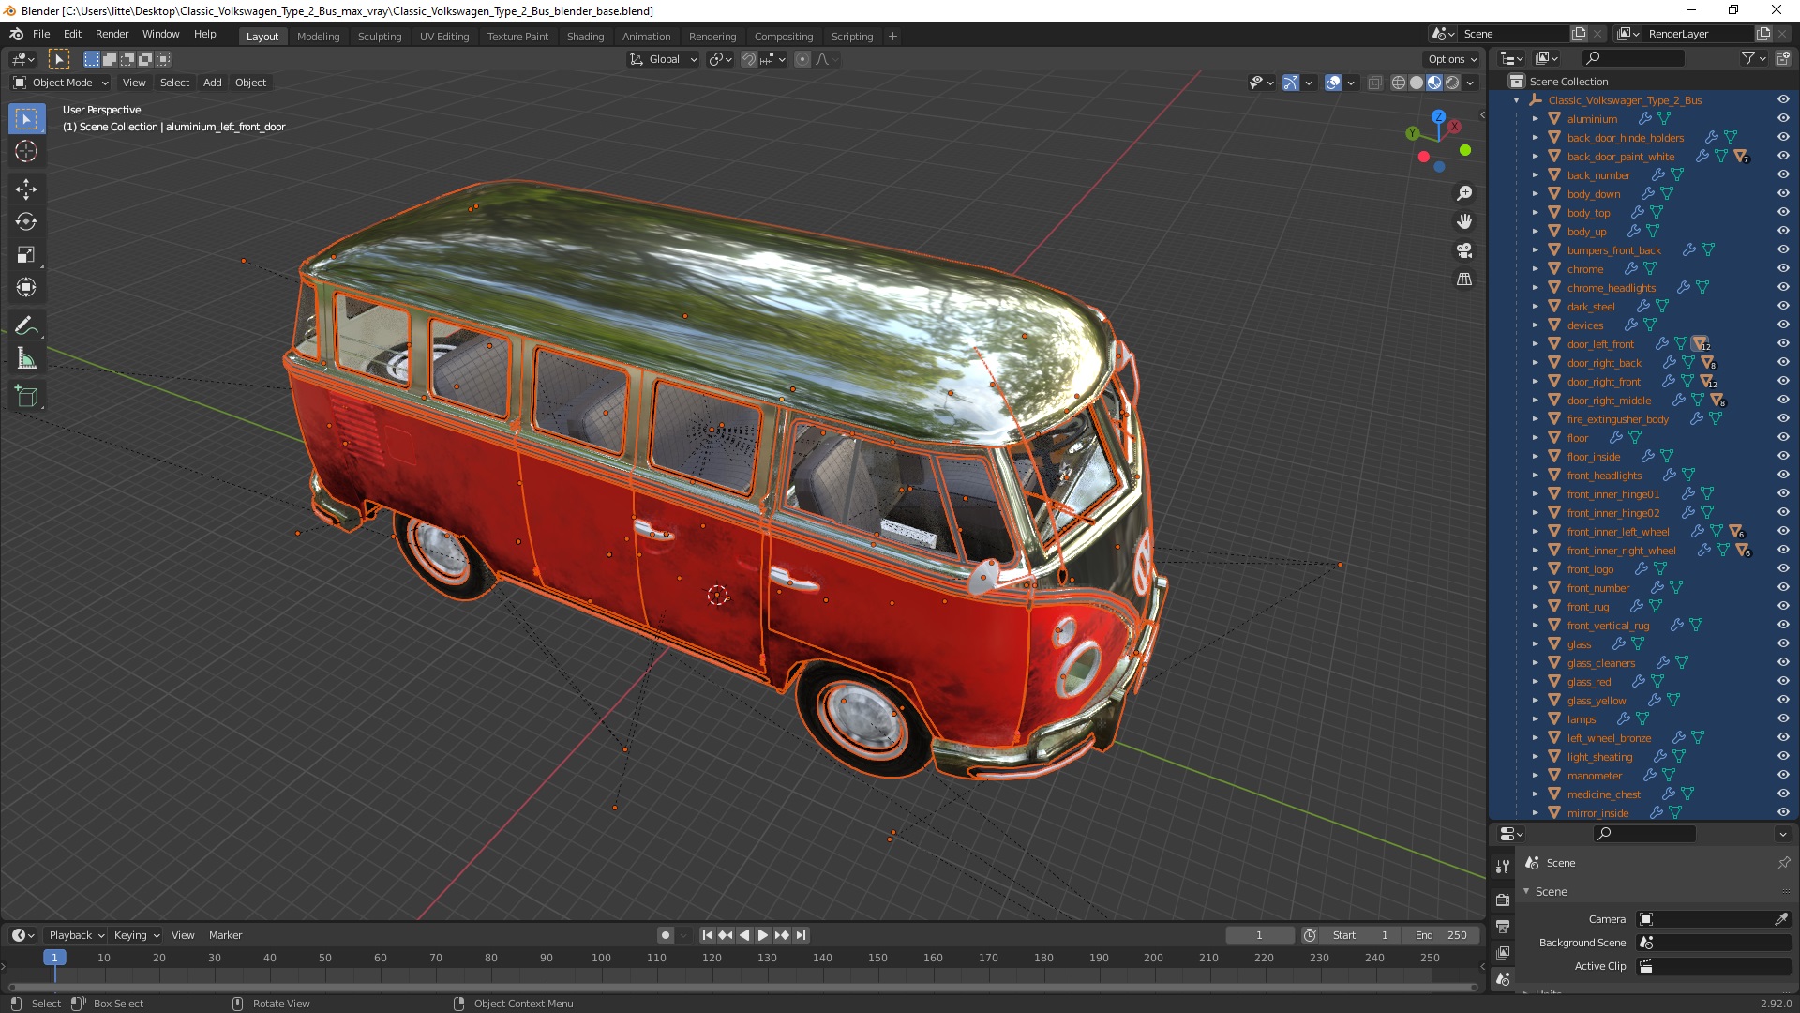This screenshot has height=1013, width=1800.
Task: Toggle viewport overlays
Action: [x=1333, y=83]
